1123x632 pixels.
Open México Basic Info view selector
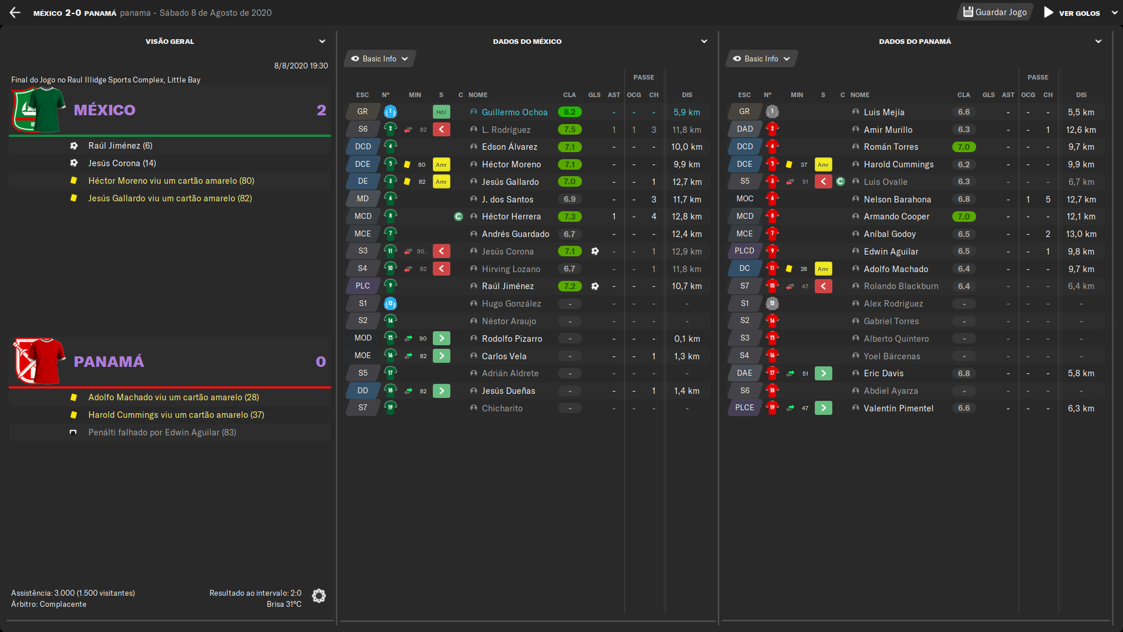coord(380,59)
